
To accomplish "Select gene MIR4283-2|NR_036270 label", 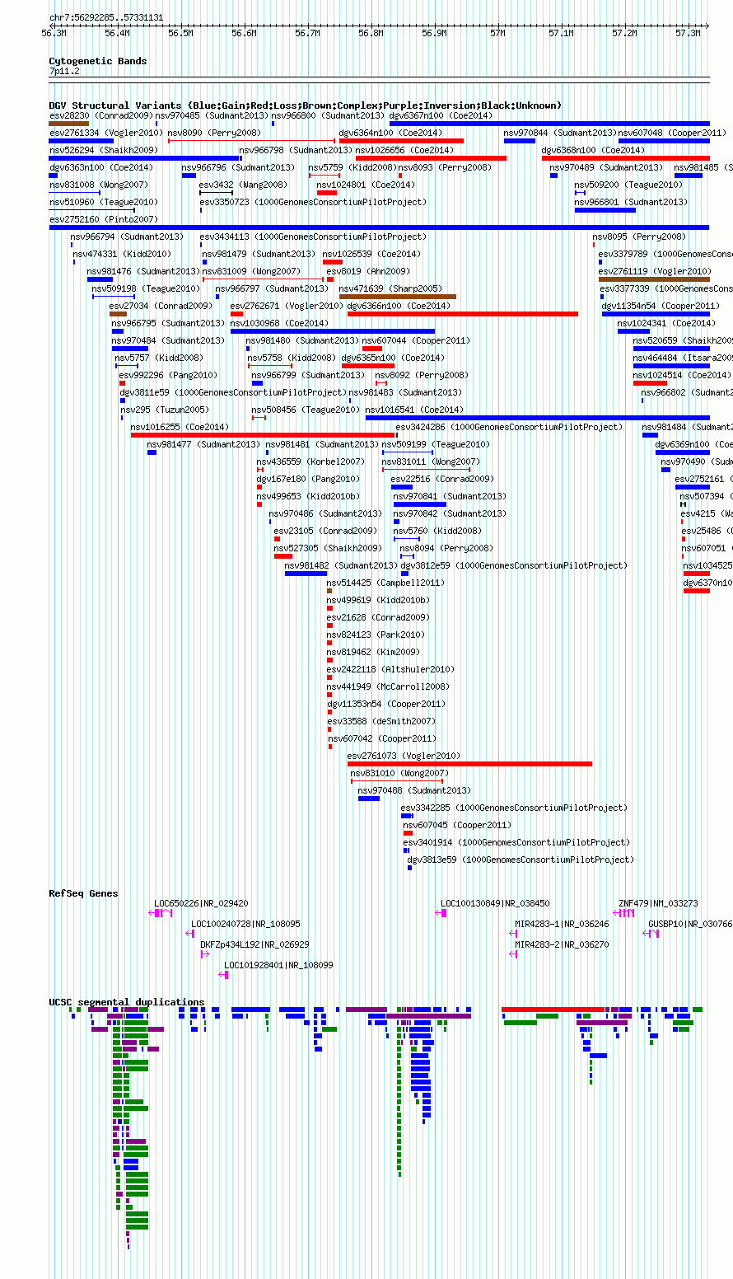I will (563, 944).
